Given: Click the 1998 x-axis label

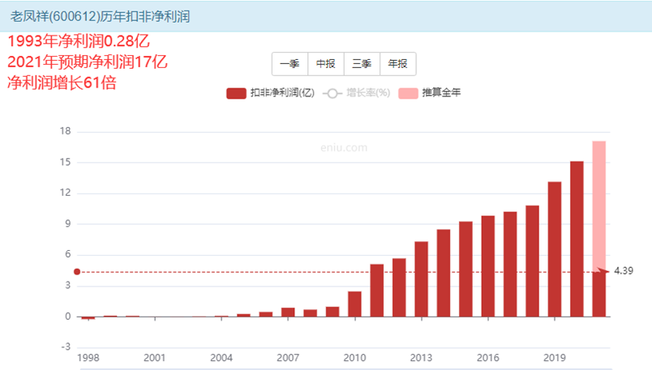Looking at the screenshot, I should [x=88, y=358].
